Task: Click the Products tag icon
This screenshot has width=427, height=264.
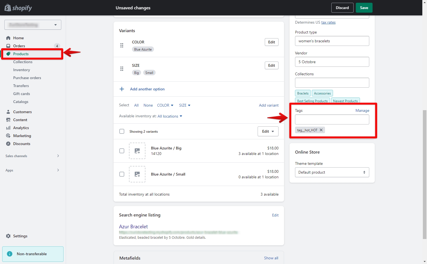Action: [8, 54]
